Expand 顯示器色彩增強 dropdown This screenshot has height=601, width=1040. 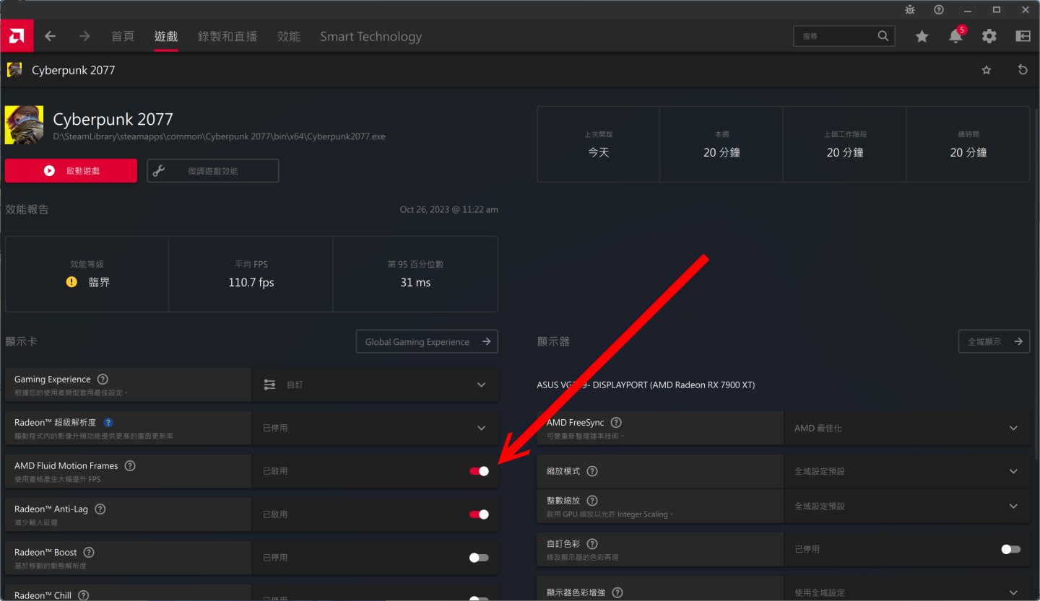pyautogui.click(x=907, y=590)
